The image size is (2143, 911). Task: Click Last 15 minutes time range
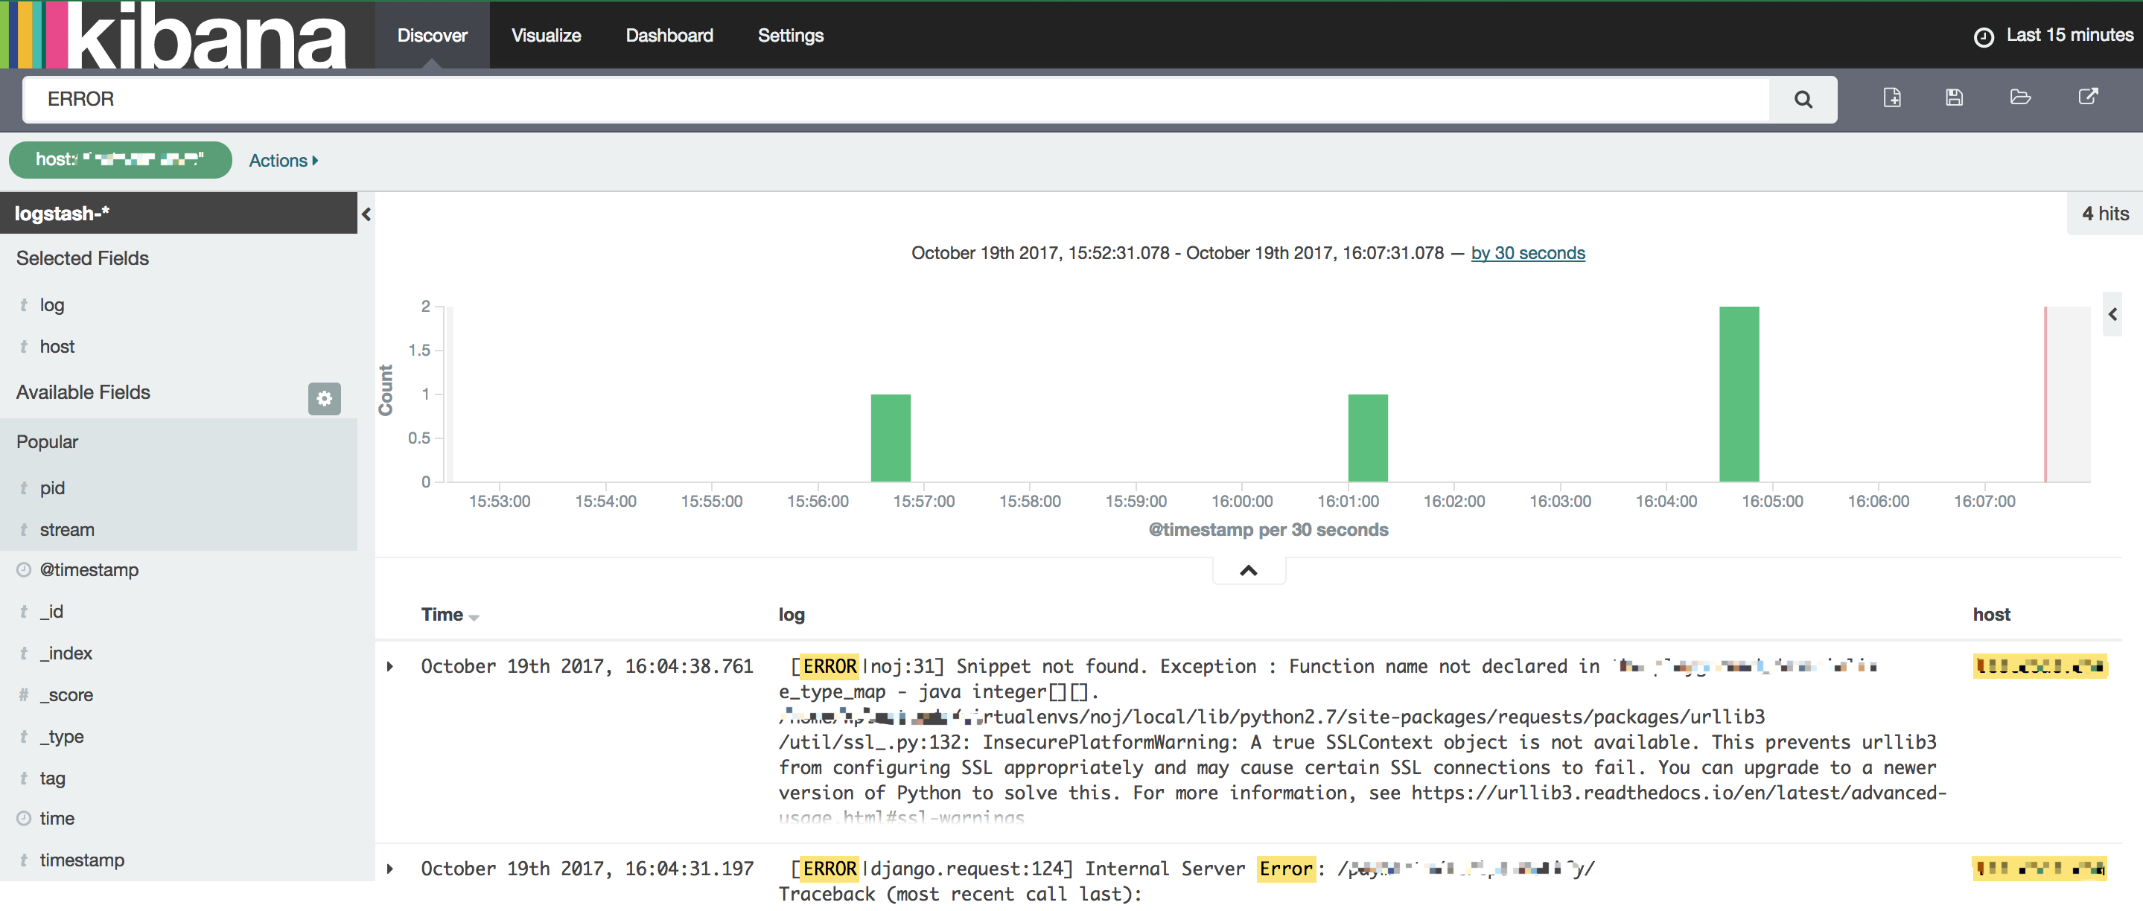click(x=2069, y=36)
